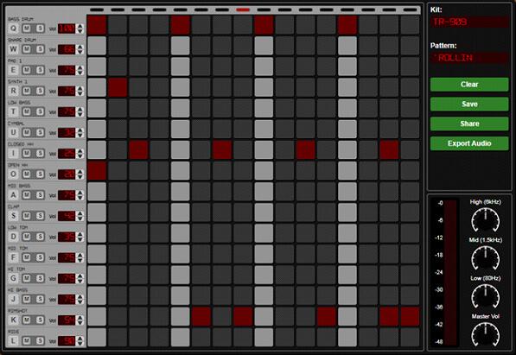Toggle off Open HH's active step one cell

point(97,171)
